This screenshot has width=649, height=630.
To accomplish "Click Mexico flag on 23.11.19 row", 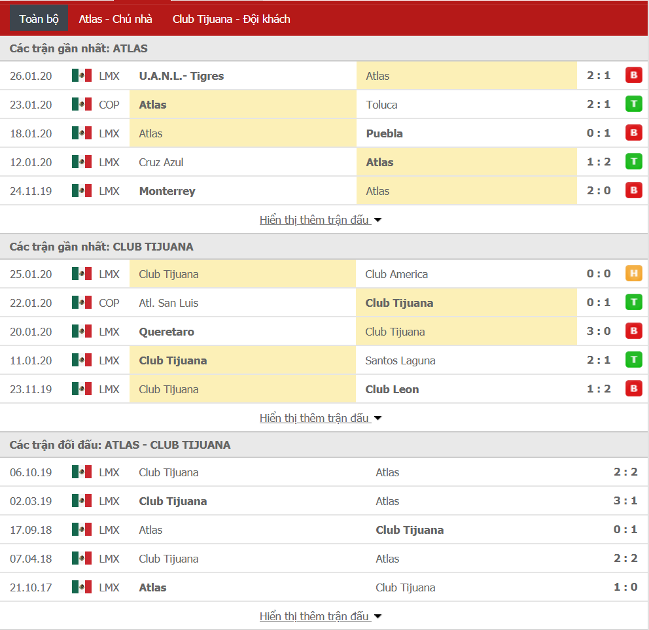I will (x=82, y=389).
